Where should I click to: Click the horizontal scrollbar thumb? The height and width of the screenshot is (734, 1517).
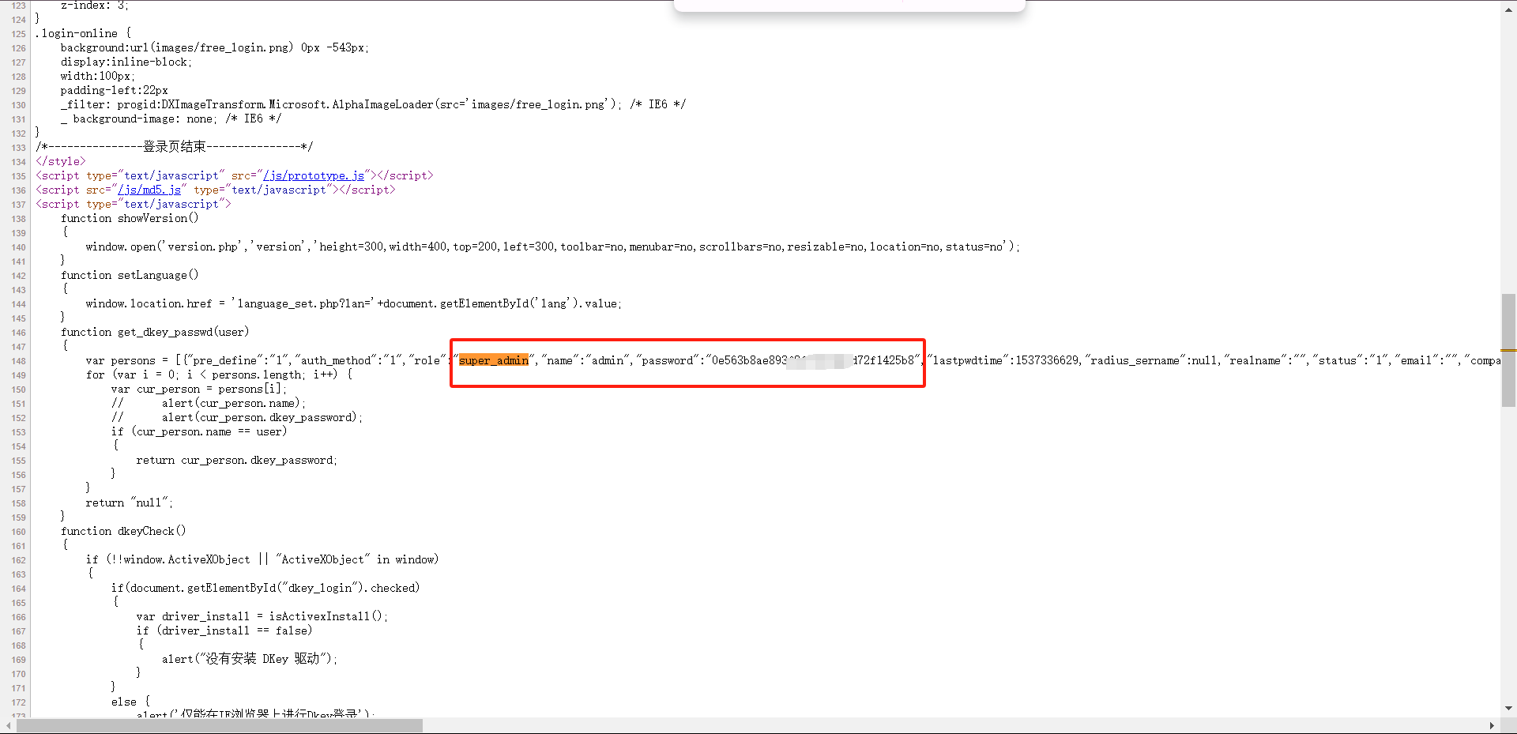click(220, 725)
